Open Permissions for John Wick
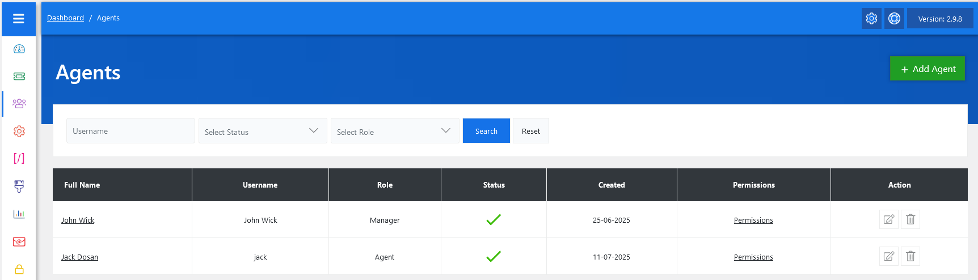This screenshot has width=978, height=280. [753, 220]
